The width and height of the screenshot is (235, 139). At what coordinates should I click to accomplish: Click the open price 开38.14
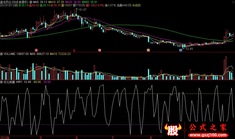(23, 5)
